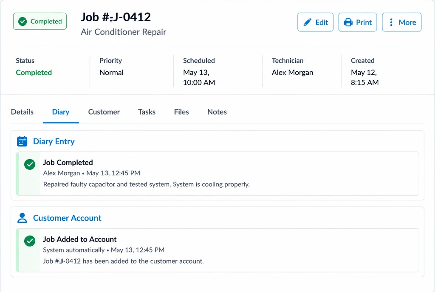The height and width of the screenshot is (292, 435).
Task: Click the 'has been added to the customer account' text
Action: pos(143,261)
